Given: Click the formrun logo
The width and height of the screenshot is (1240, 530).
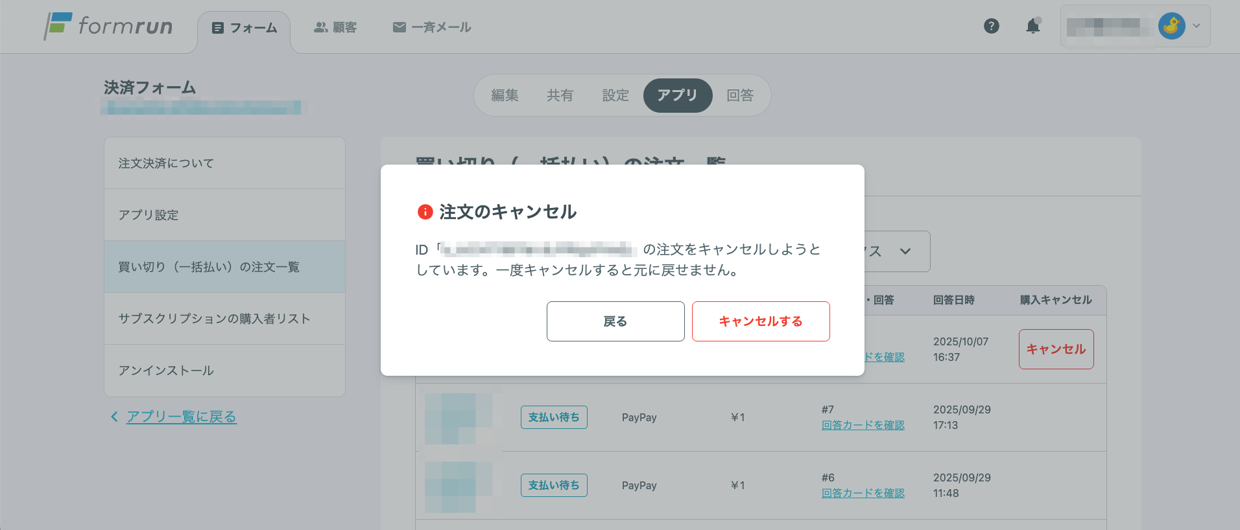Looking at the screenshot, I should click(x=108, y=27).
